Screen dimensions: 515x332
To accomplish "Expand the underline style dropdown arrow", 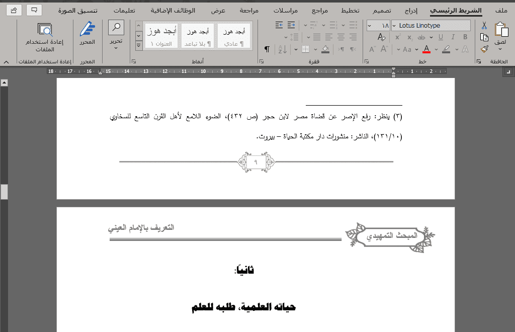I will pyautogui.click(x=431, y=37).
